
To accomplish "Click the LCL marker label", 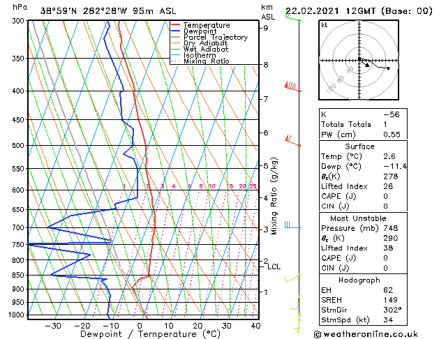I will pyautogui.click(x=274, y=267).
